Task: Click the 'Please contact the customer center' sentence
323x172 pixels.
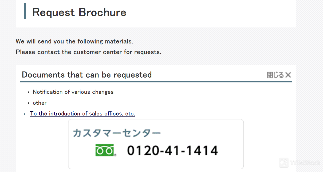Action: click(x=88, y=52)
